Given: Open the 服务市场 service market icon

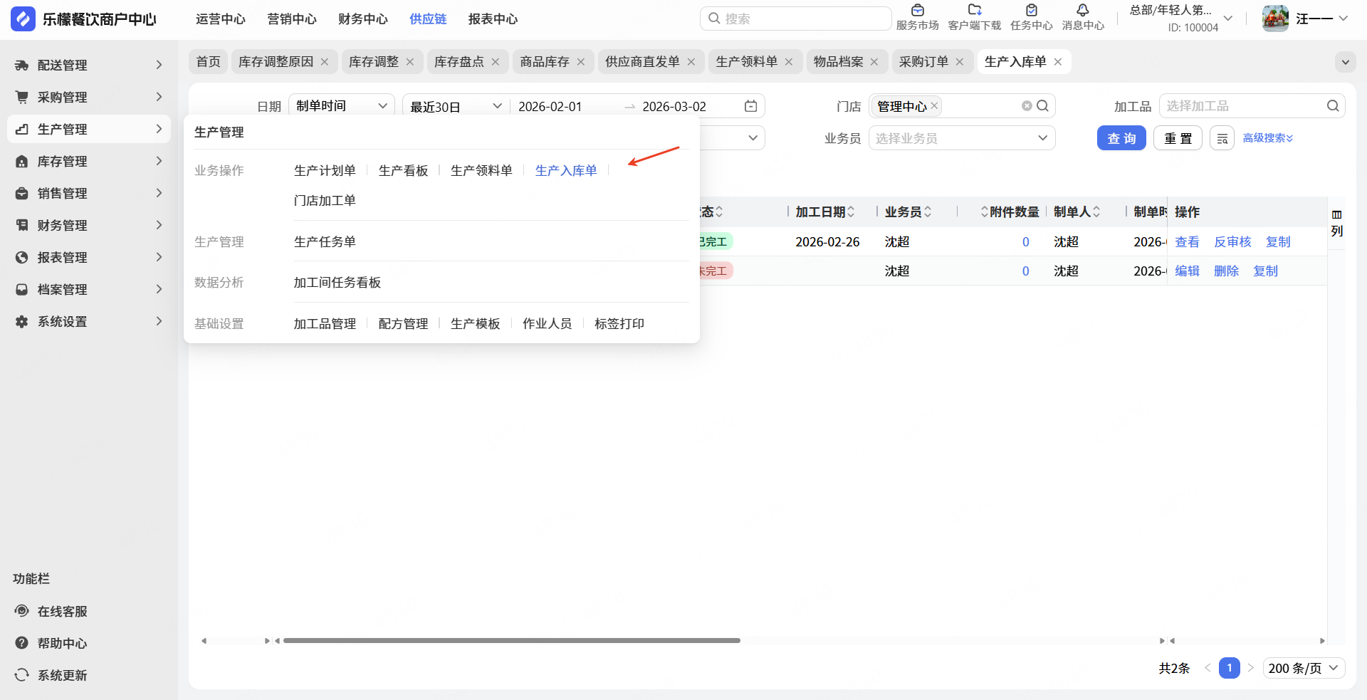Looking at the screenshot, I should click(x=917, y=11).
